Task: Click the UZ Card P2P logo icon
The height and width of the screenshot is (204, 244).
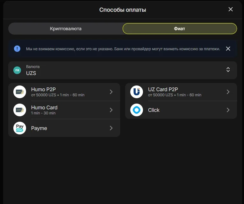Action: (x=137, y=92)
